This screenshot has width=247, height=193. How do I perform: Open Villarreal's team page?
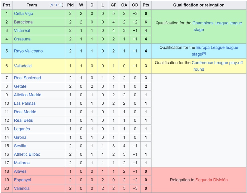pos(22,31)
